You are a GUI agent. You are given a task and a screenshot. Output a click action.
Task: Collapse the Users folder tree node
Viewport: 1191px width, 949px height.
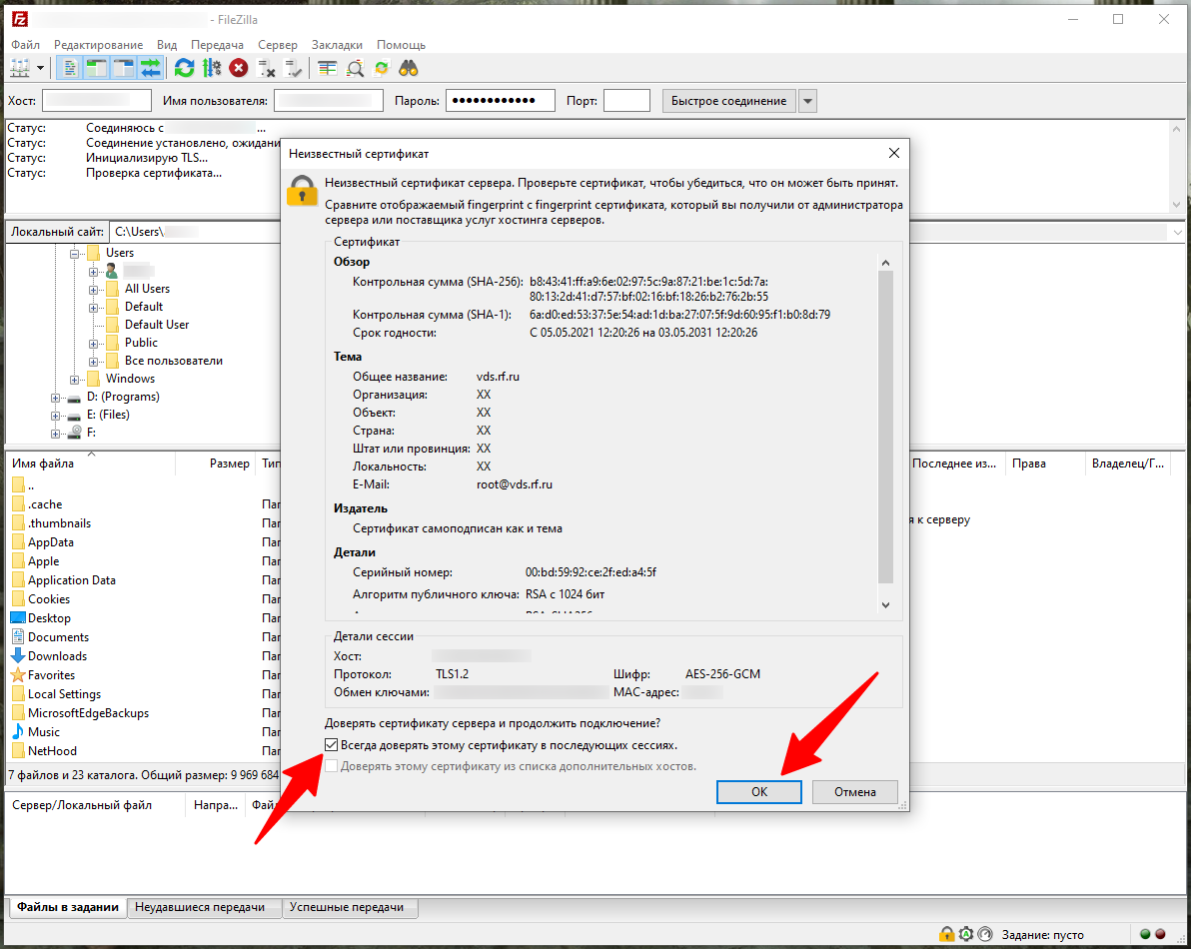point(75,253)
